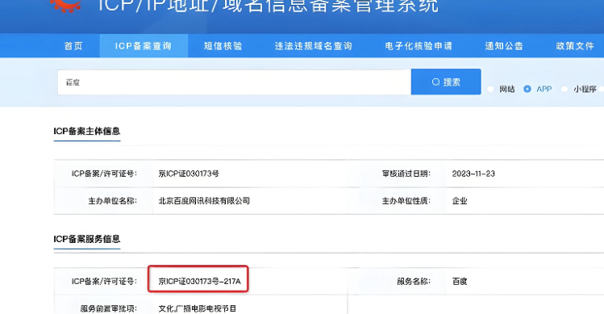Open the 首页 home tab
This screenshot has width=604, height=314.
(x=73, y=46)
